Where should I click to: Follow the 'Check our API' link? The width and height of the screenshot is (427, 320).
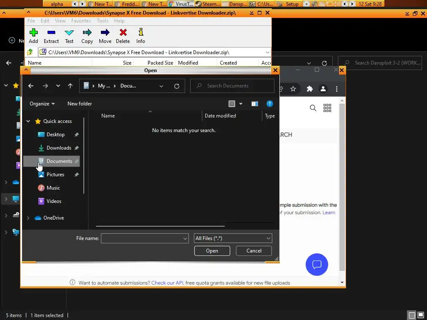tap(167, 283)
